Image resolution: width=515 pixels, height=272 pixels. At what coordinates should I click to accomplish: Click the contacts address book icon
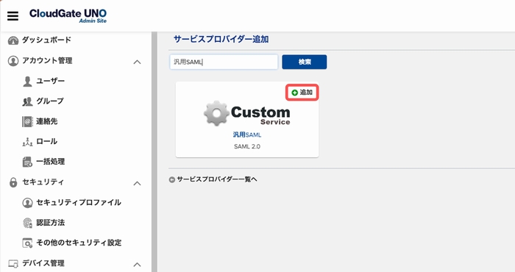coord(28,122)
